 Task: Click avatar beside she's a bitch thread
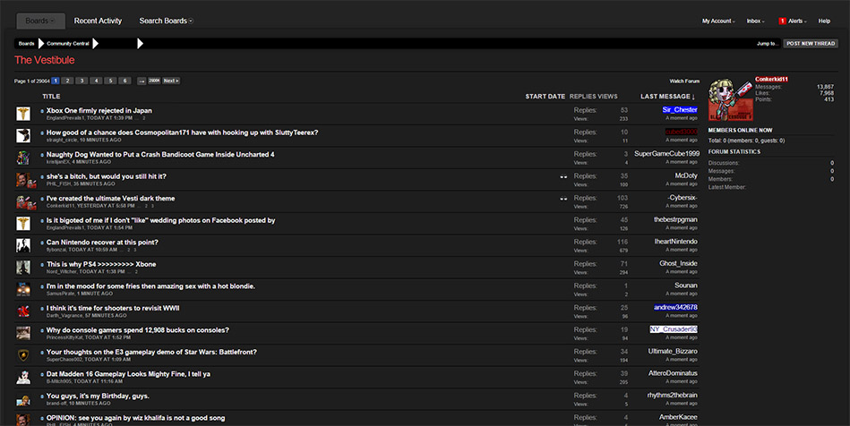[22, 179]
